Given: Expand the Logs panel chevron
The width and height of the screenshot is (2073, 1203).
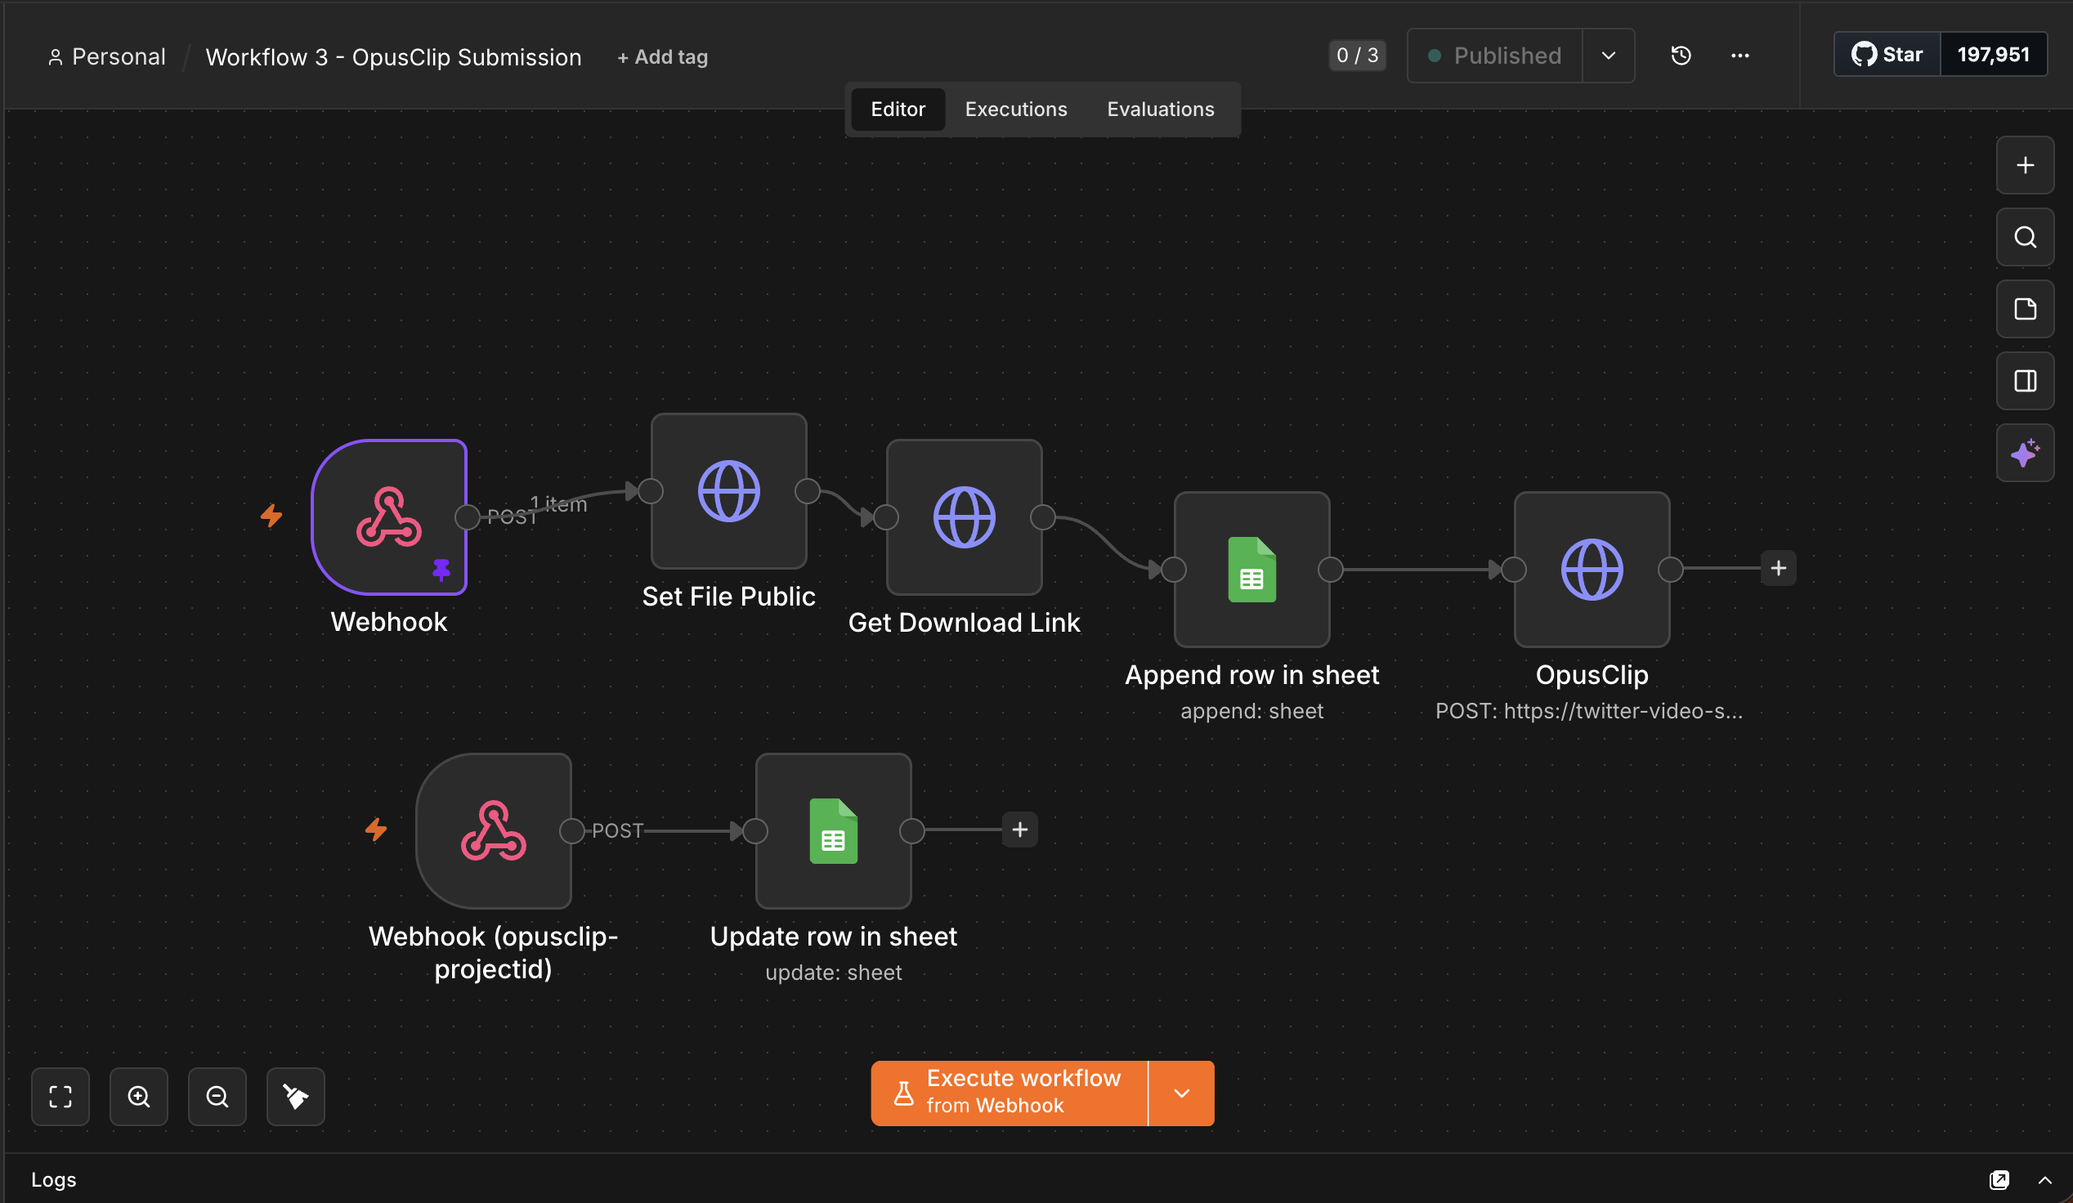Looking at the screenshot, I should point(2044,1180).
